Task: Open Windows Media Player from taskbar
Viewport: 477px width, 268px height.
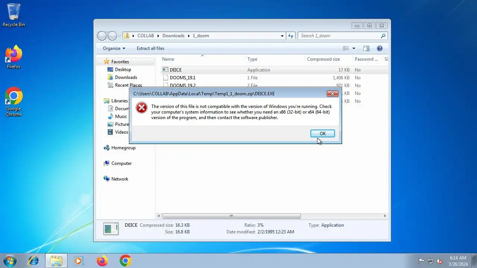Action: click(x=79, y=261)
